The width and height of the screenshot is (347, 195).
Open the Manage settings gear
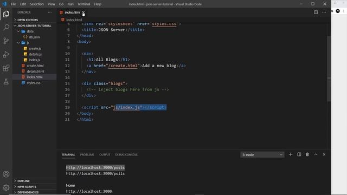pos(6,187)
